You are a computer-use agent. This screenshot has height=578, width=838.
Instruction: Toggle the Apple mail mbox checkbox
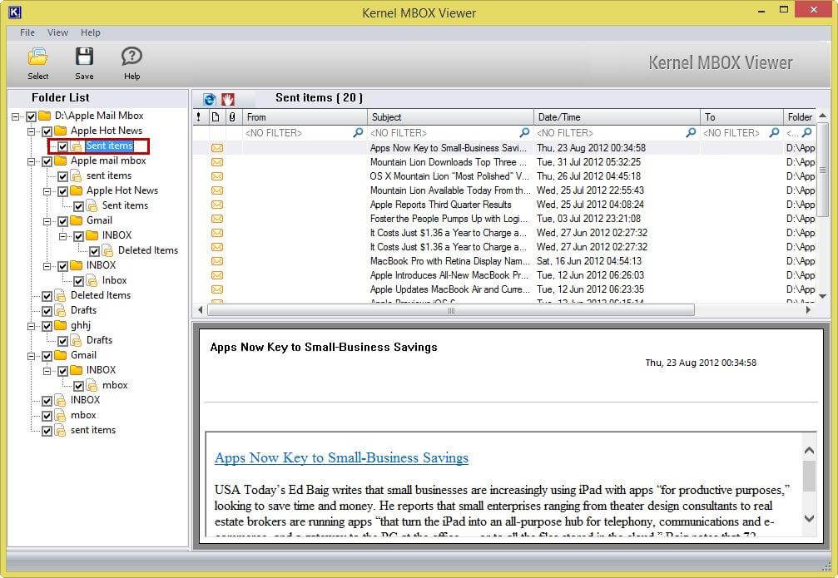[47, 161]
